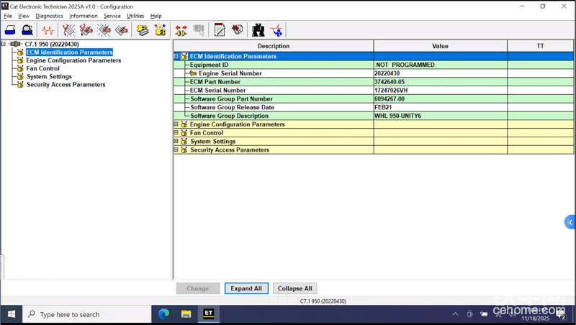Open the Diagnostics menu

49,16
